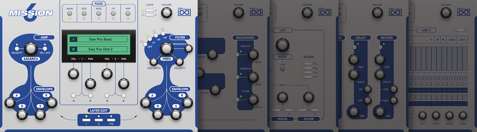Select layer 1 in the LAYER selector
477x132 pixels.
tap(150, 10)
